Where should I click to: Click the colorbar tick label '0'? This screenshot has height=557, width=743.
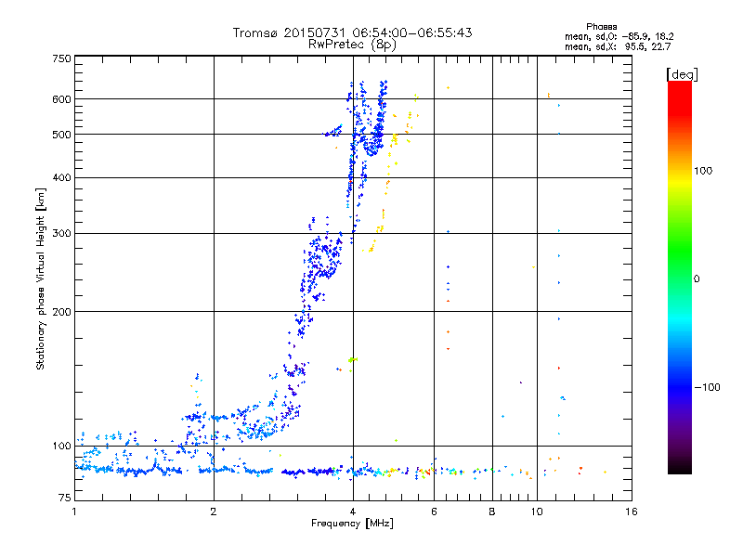coord(697,279)
